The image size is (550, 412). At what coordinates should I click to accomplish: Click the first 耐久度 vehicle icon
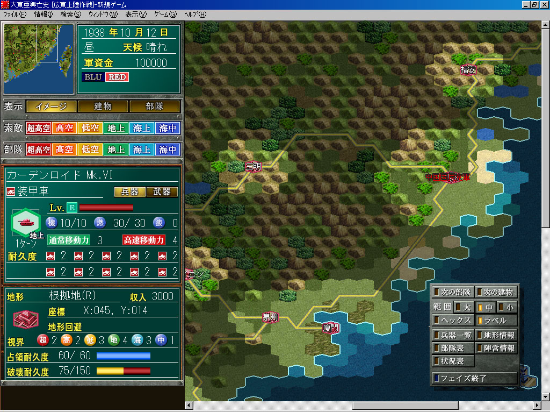point(50,257)
